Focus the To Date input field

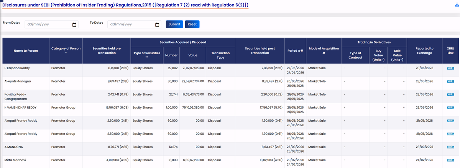(x=135, y=24)
